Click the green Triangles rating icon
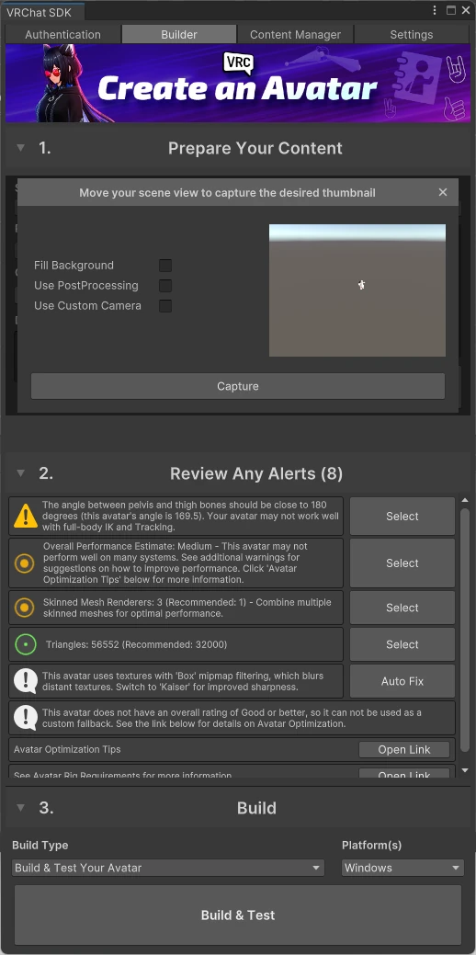This screenshot has height=955, width=476. 26,644
